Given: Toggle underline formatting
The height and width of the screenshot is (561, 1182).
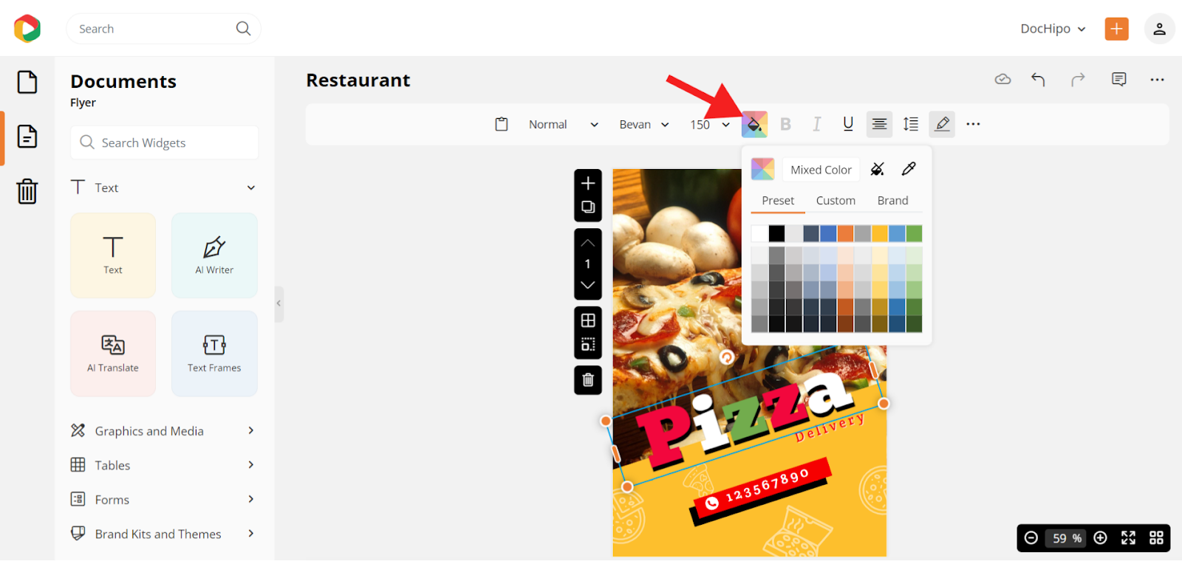Looking at the screenshot, I should point(848,124).
